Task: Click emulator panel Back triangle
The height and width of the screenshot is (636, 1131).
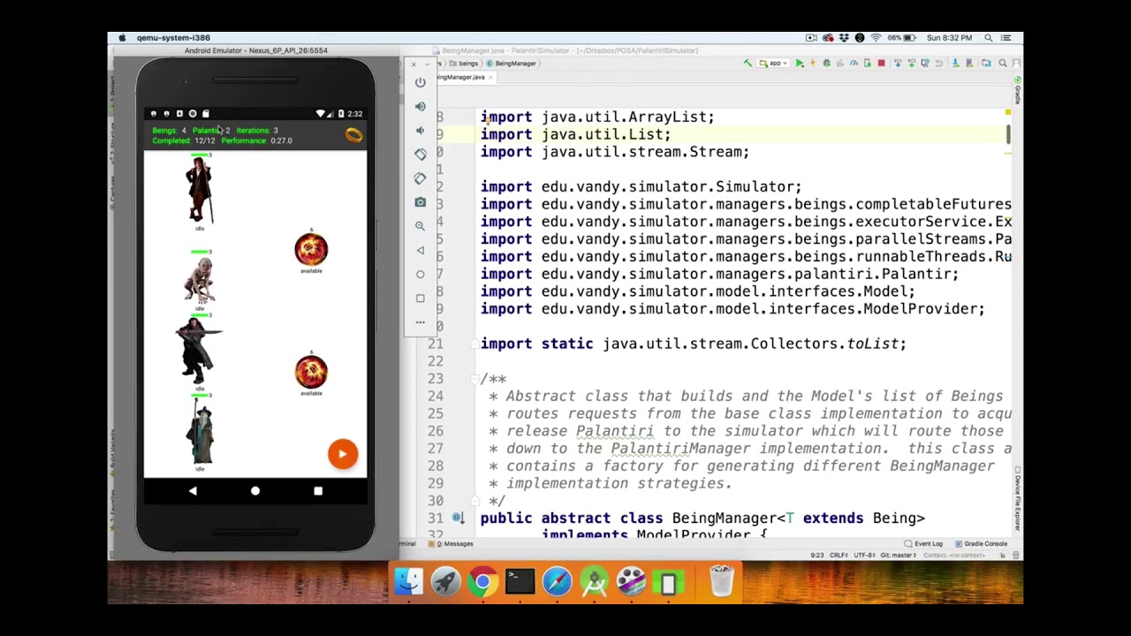Action: point(421,250)
